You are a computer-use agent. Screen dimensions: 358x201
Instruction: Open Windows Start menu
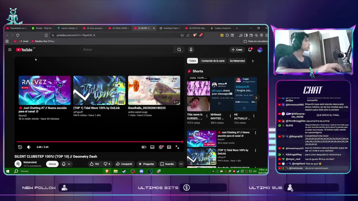click(8, 171)
